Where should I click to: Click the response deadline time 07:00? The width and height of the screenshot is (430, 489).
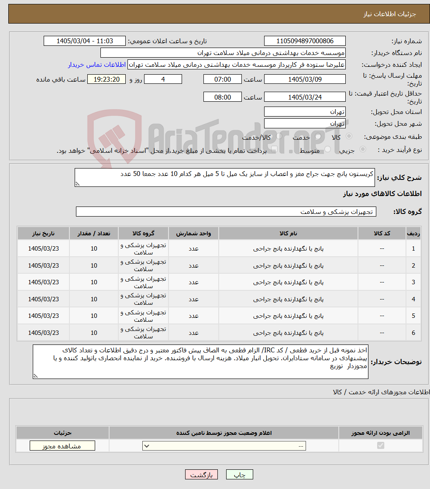tap(222, 79)
